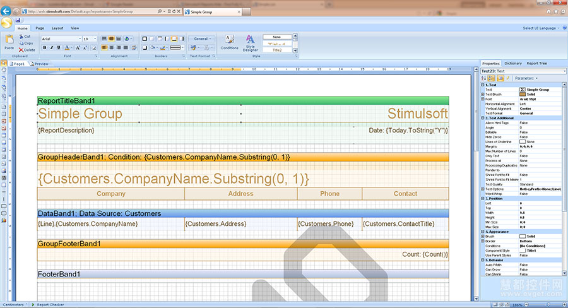The height and width of the screenshot is (308, 568).
Task: Toggle word wrap icon in Alignment group
Action: 134,48
